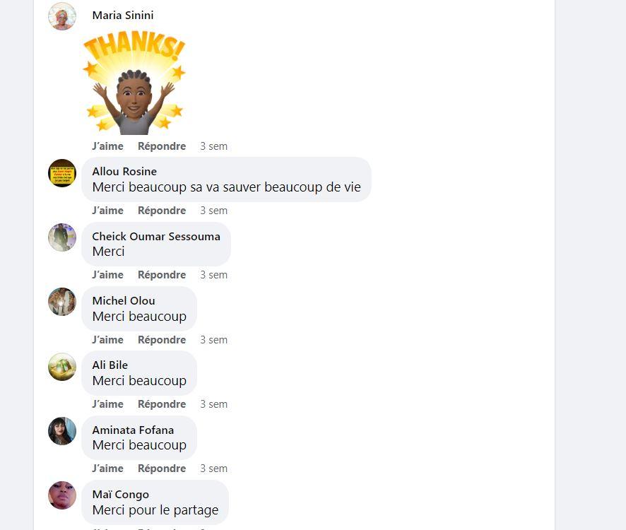Click Allou Rosine's yellow avatar
The image size is (626, 530).
(x=62, y=173)
